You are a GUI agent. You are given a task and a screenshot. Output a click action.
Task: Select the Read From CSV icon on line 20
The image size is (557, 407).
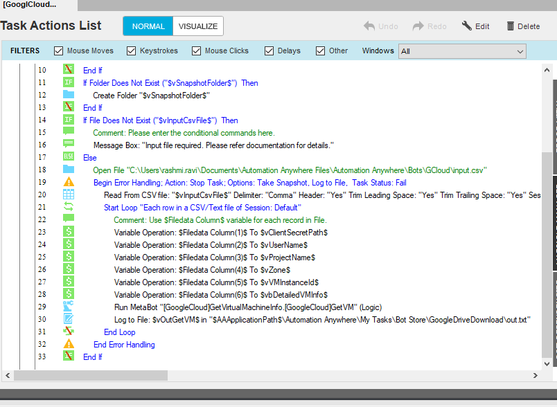(69, 195)
